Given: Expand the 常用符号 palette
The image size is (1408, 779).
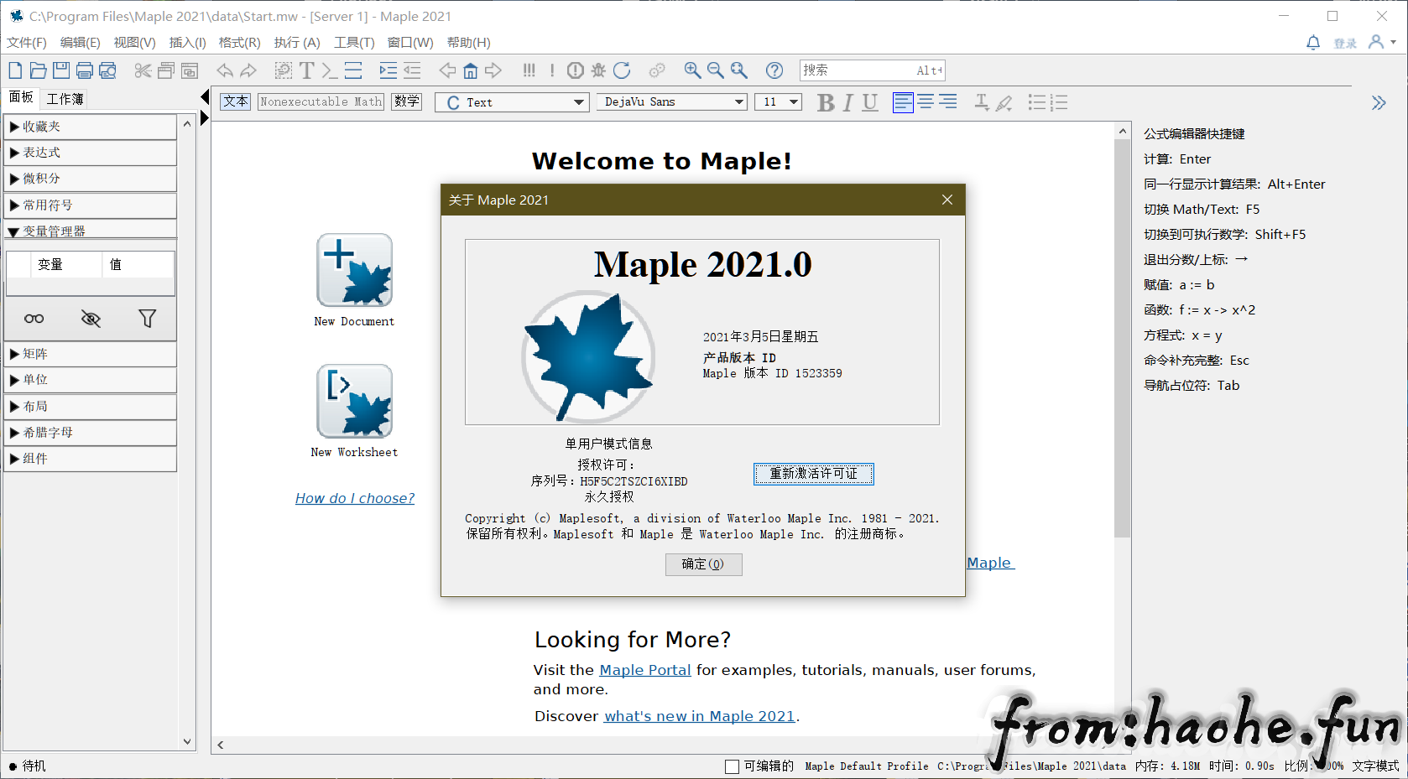Looking at the screenshot, I should click(90, 205).
